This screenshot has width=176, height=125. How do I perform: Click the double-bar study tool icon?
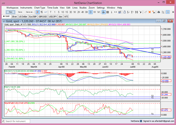pyautogui.click(x=137, y=12)
